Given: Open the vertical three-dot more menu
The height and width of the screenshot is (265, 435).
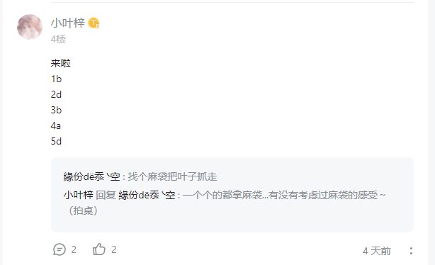Looking at the screenshot, I should point(411,251).
